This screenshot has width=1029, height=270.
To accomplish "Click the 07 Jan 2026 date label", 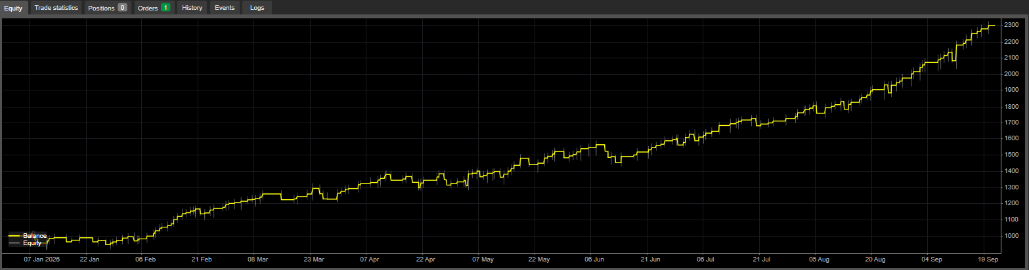I will [x=41, y=259].
